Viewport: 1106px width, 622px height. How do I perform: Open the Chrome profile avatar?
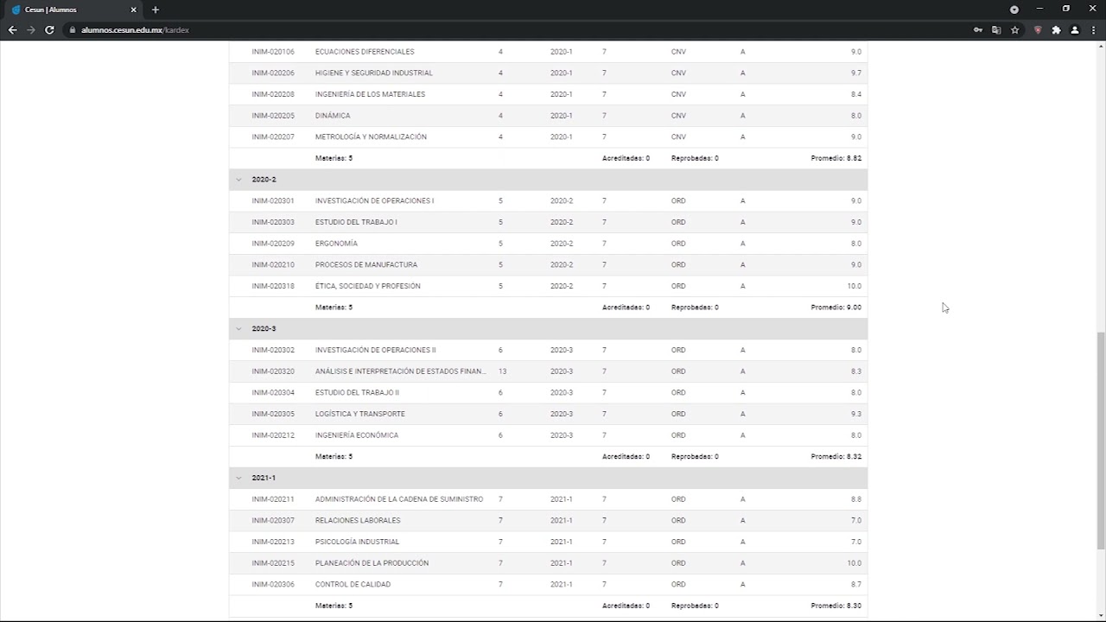[1075, 30]
